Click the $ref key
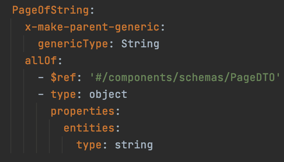 (x=63, y=77)
